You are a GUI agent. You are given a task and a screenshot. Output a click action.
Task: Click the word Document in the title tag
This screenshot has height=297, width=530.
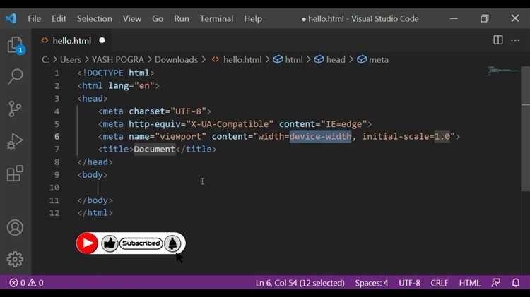[x=155, y=149]
